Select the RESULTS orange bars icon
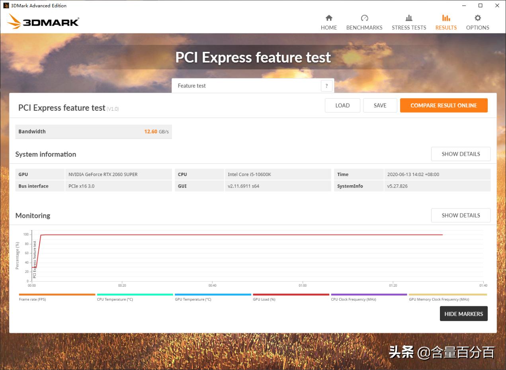This screenshot has height=370, width=506. [445, 18]
